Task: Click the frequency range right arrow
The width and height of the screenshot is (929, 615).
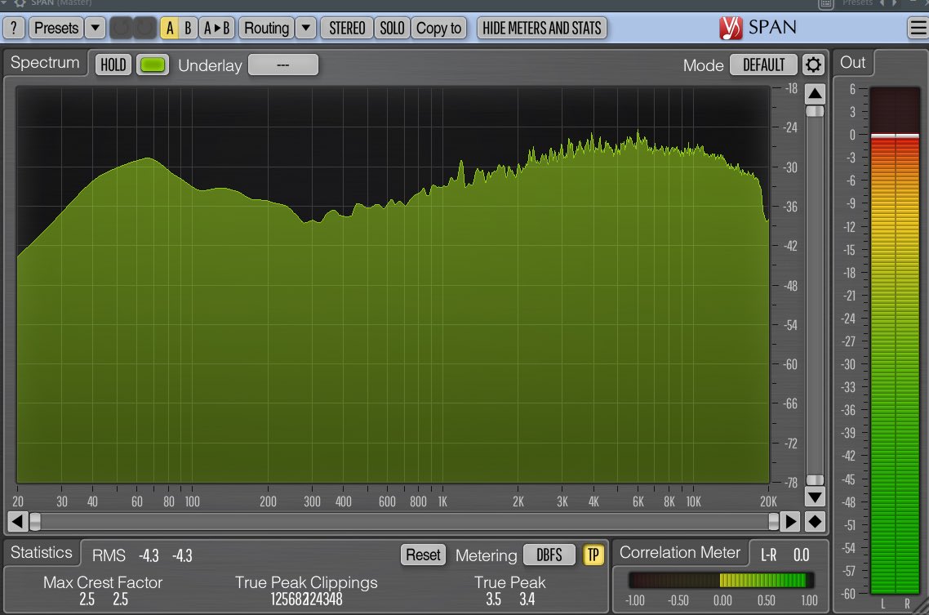Action: [790, 521]
